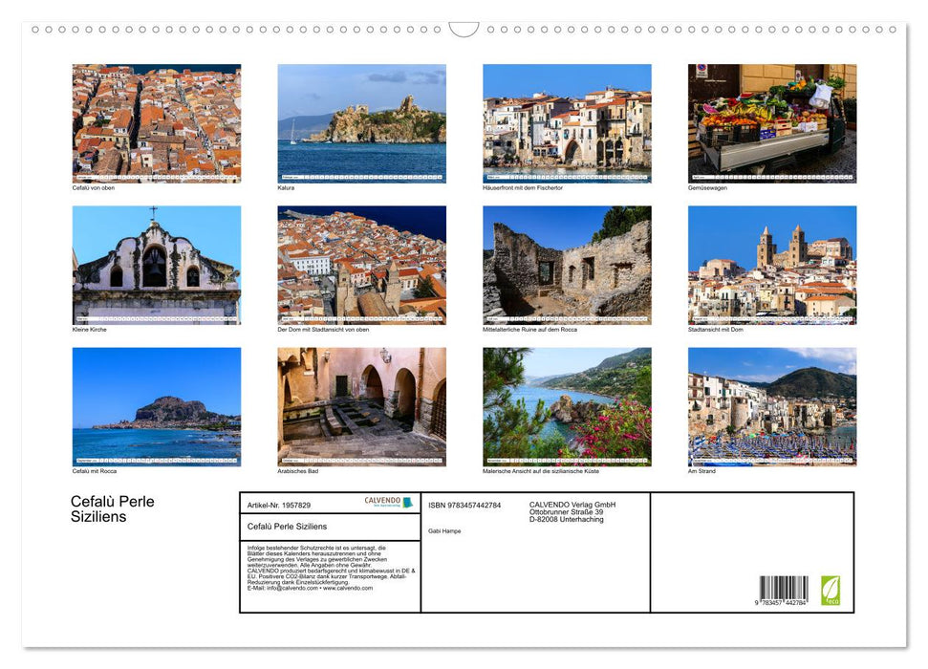The width and height of the screenshot is (928, 669).
Task: Expand the date strip under Am Strand
Action: coord(771,461)
